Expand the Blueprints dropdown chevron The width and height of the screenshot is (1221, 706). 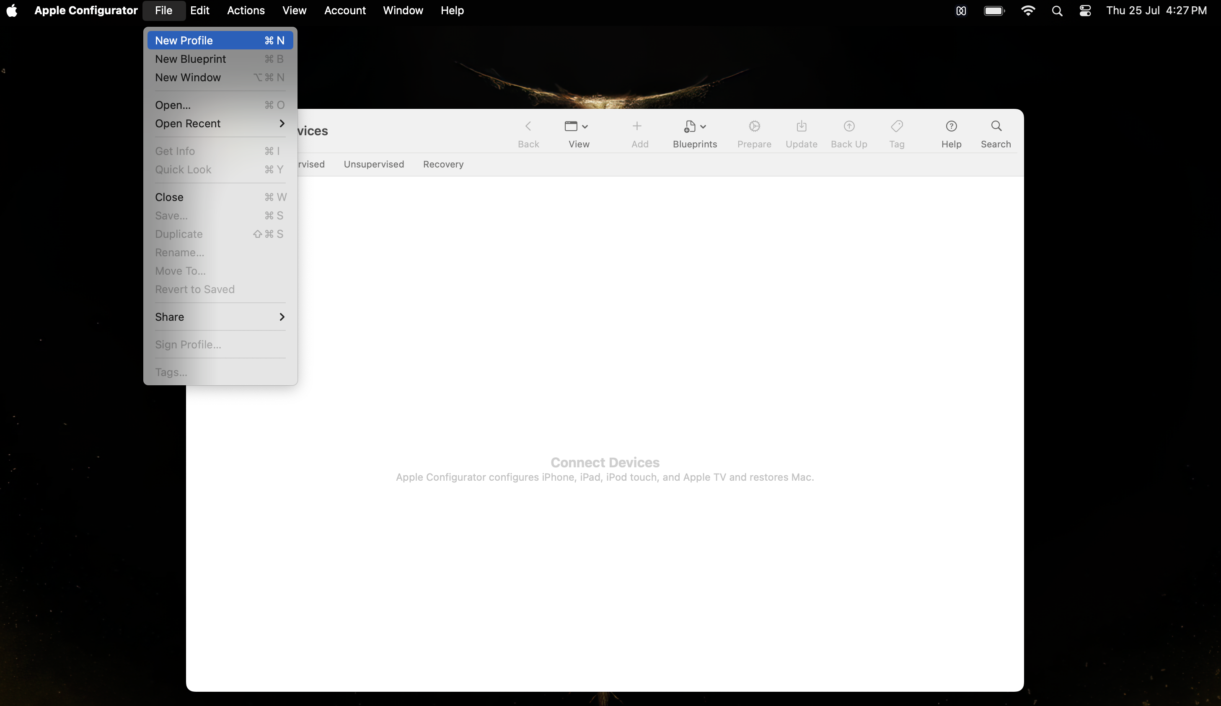(x=703, y=127)
